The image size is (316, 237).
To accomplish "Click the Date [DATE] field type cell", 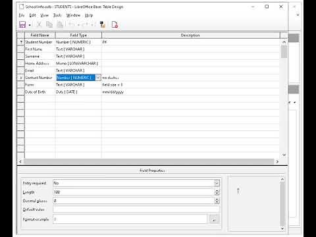I will 78,92.
